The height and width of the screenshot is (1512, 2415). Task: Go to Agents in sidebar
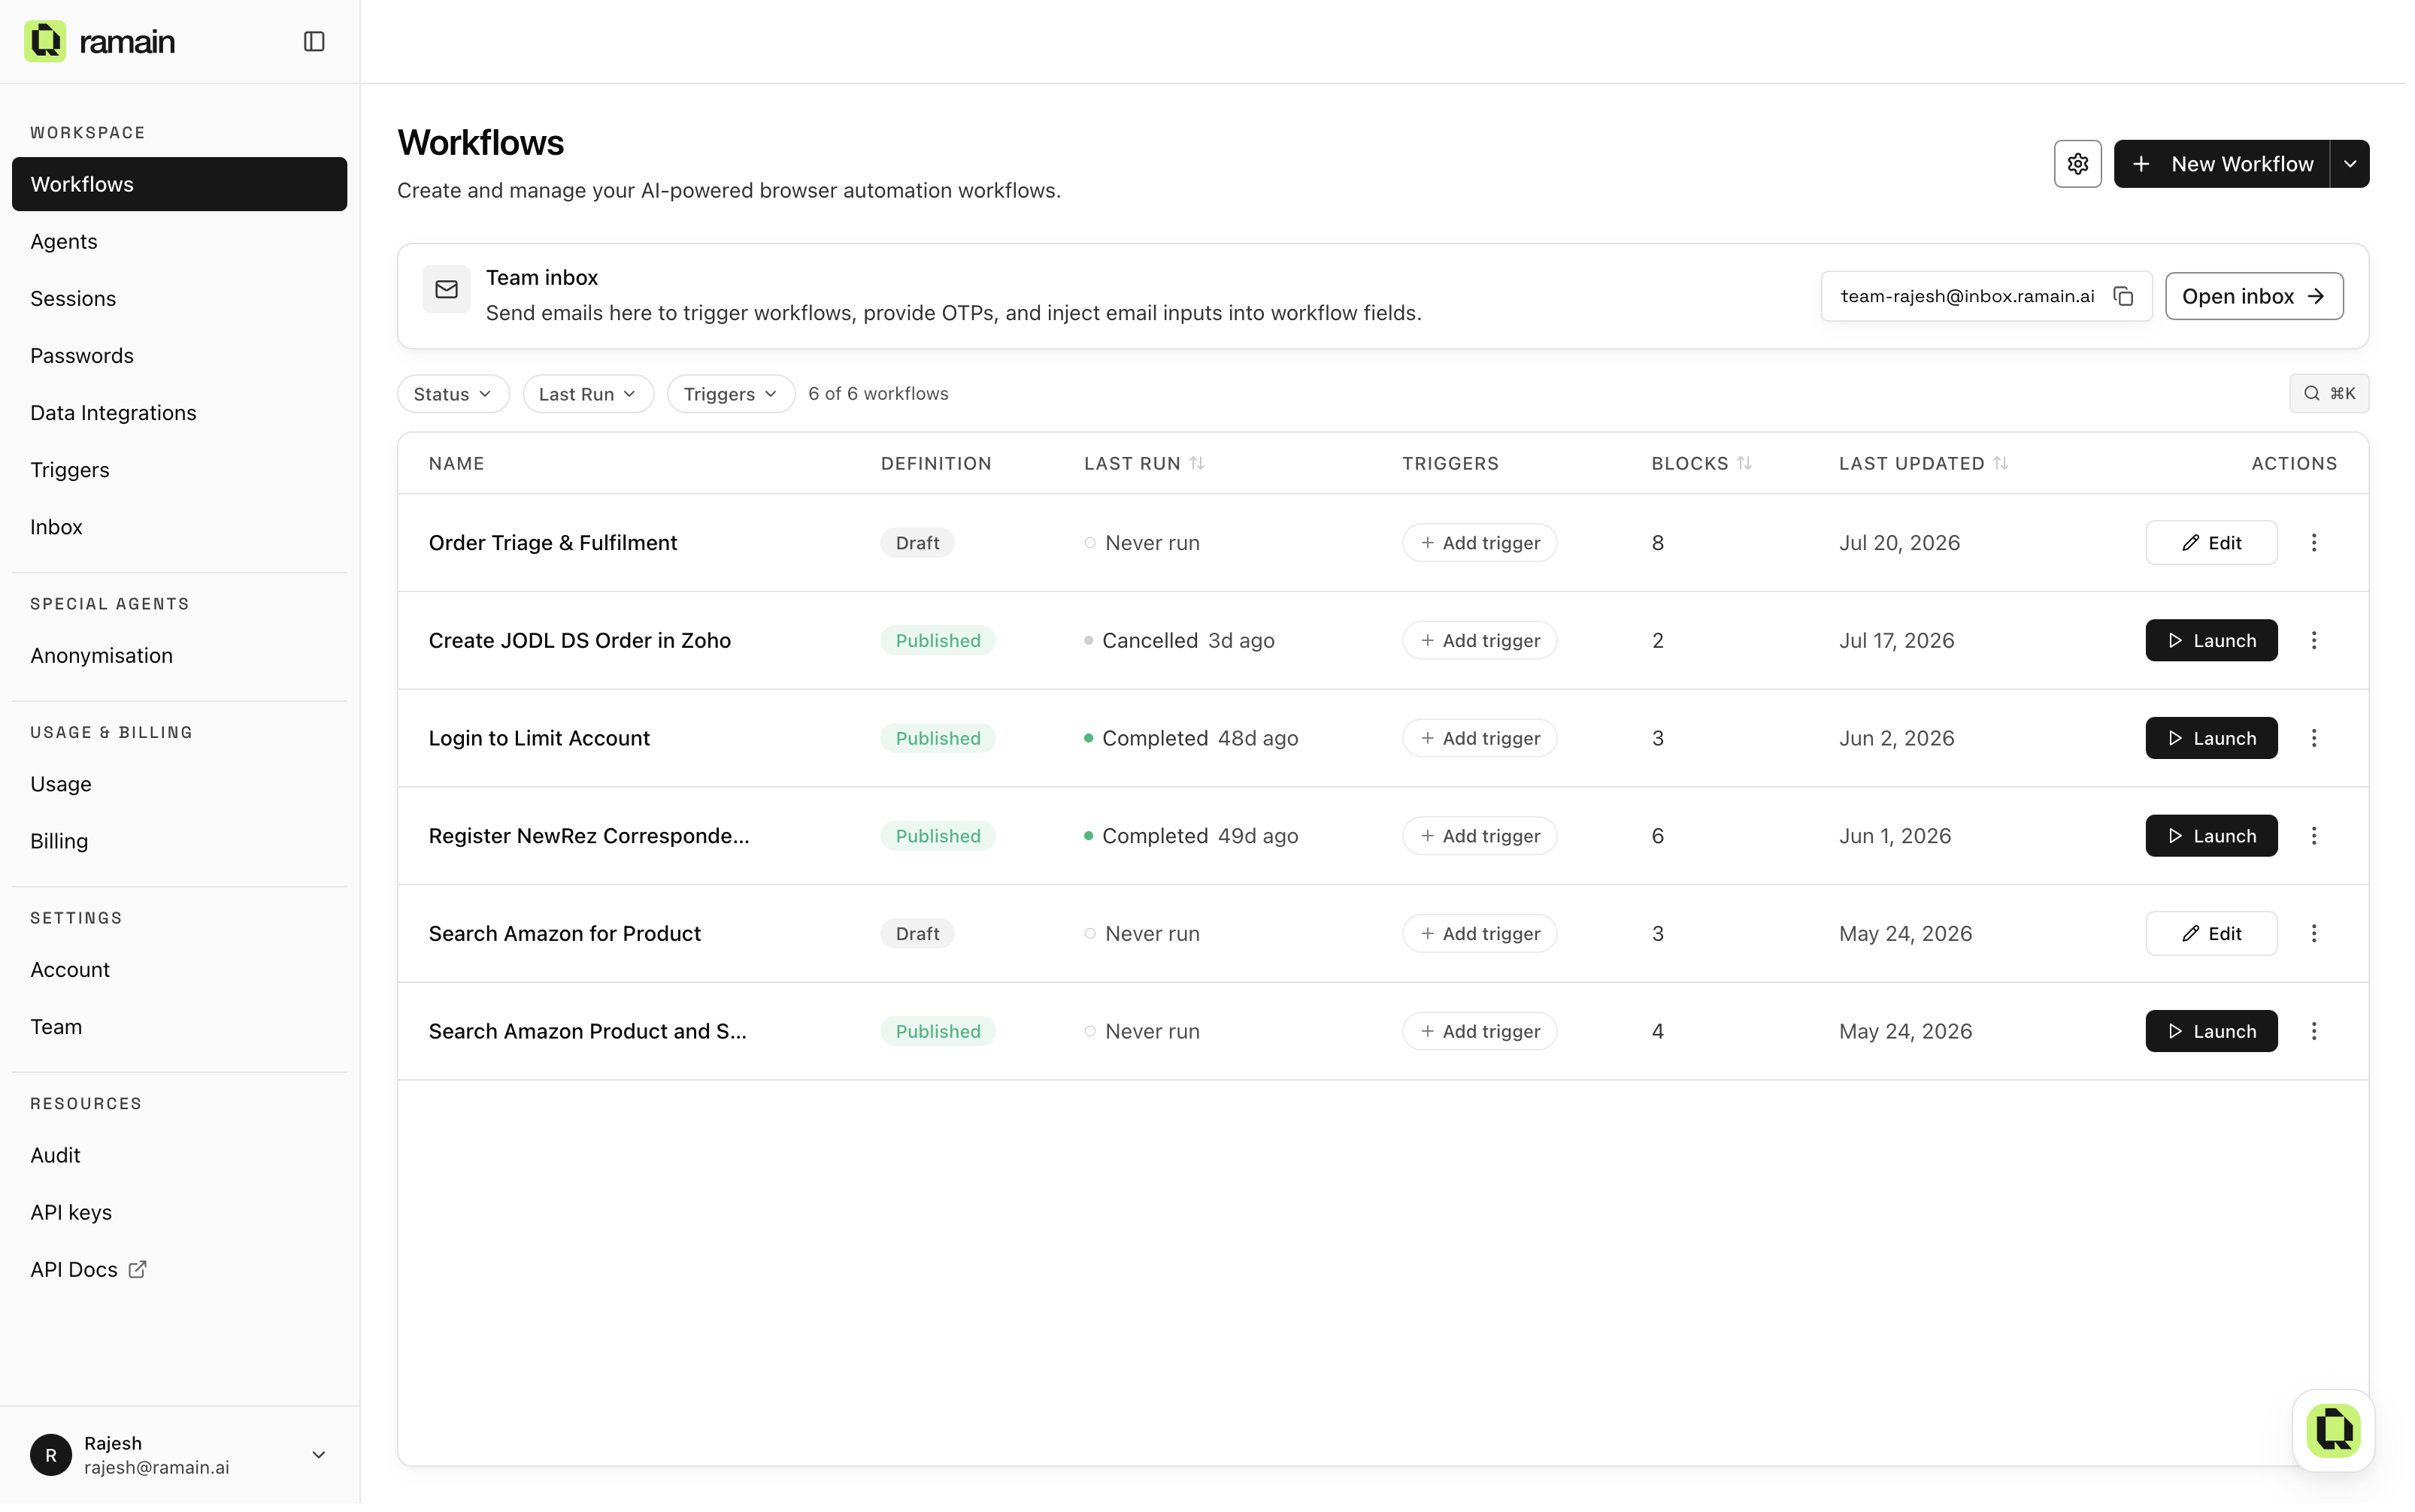180,242
